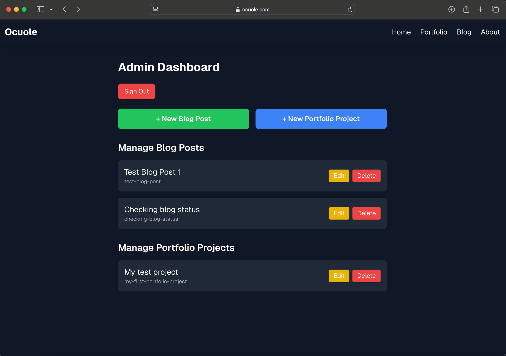
Task: Open the page reader/format icon in the address bar
Action: (155, 10)
